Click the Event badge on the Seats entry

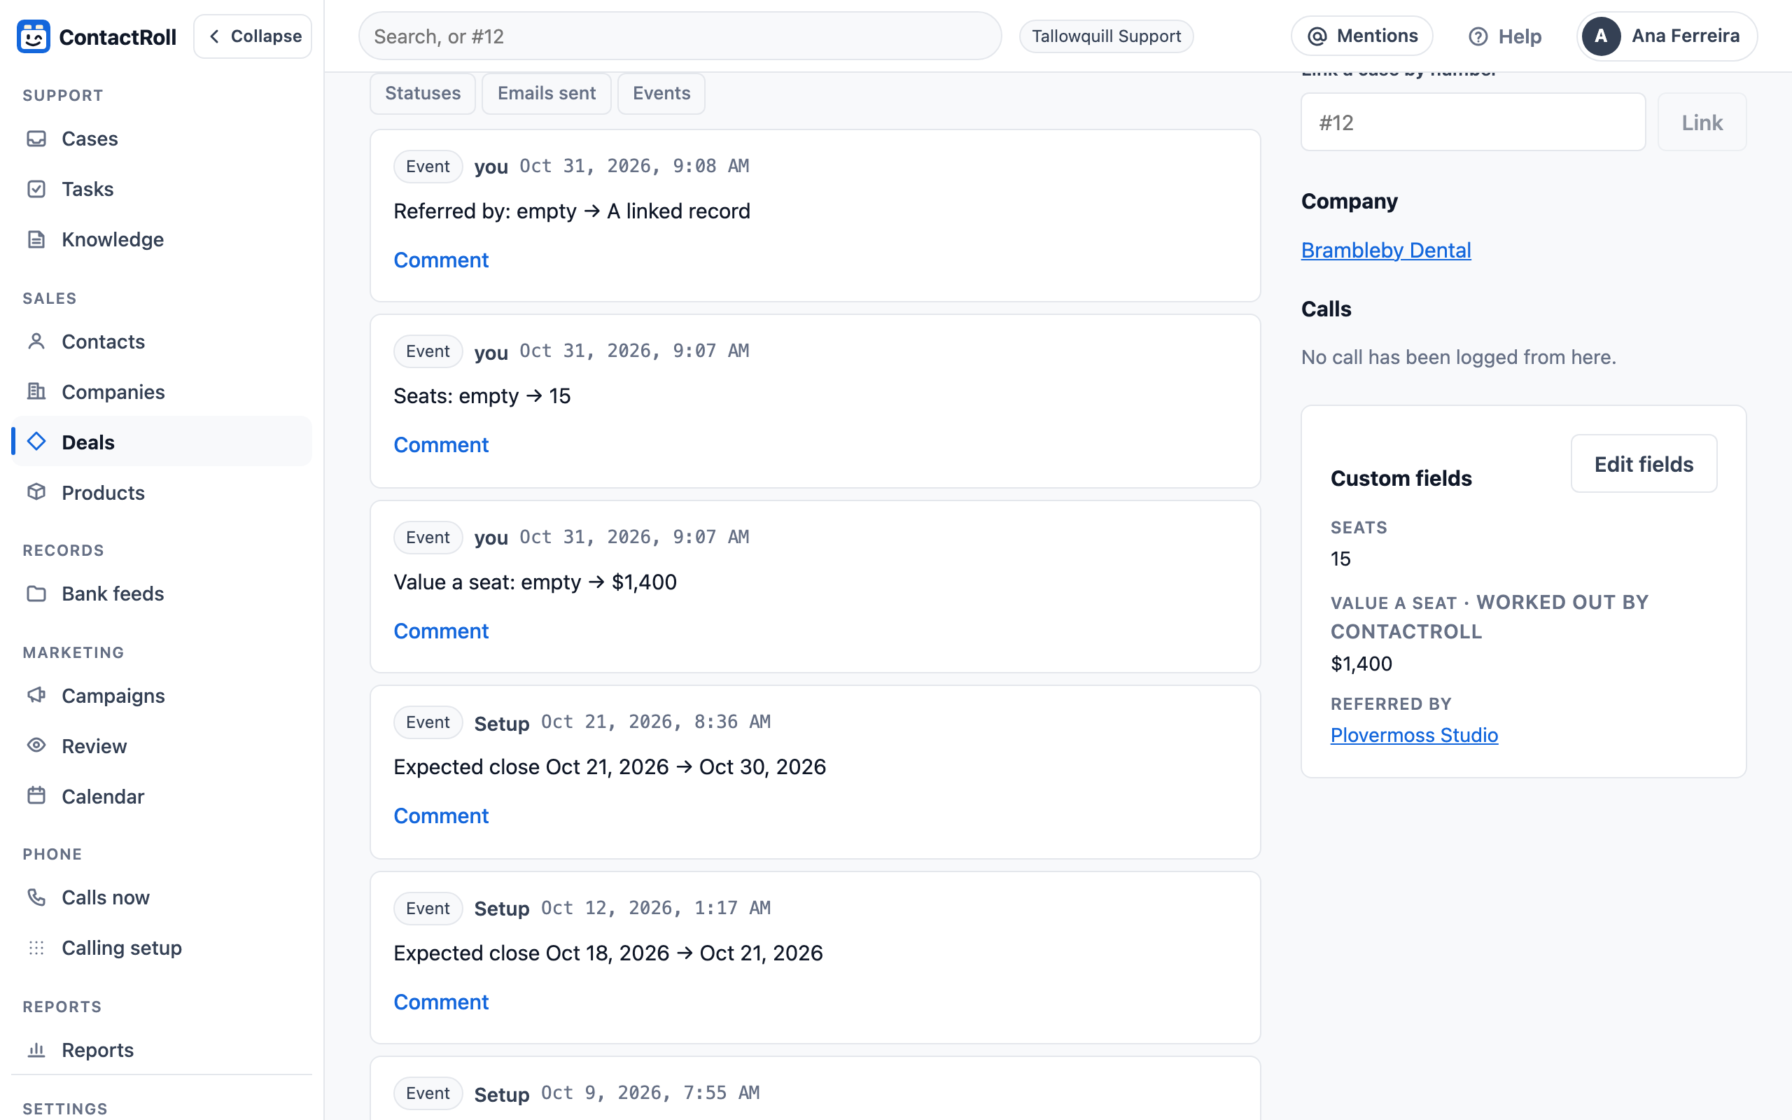(x=427, y=351)
